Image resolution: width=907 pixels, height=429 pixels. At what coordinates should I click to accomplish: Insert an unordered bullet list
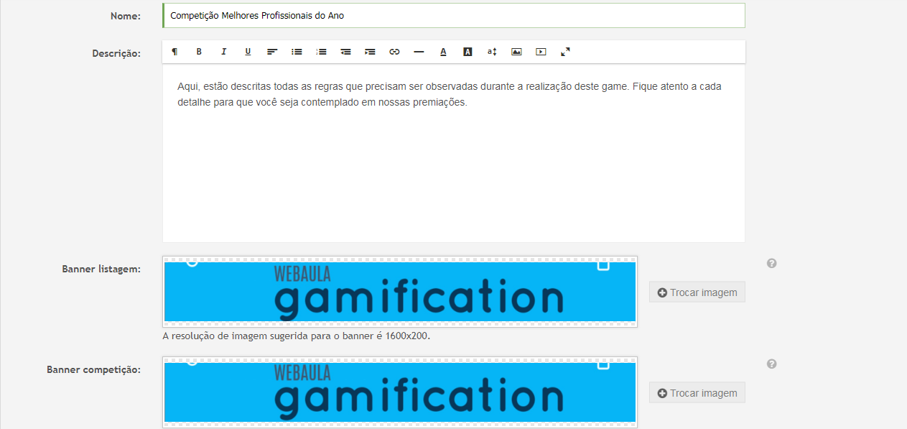tap(297, 52)
